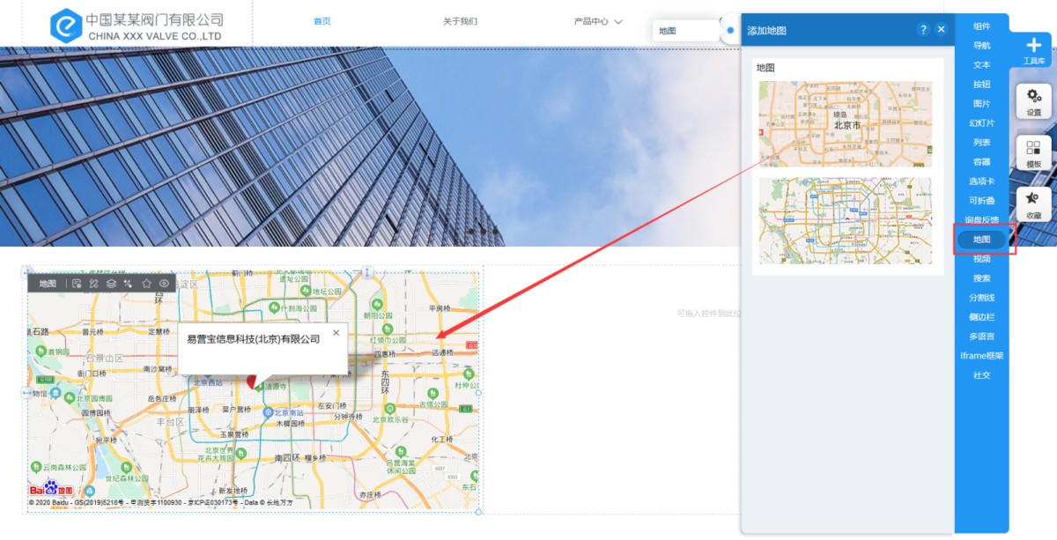Click the layers icon in map toolbar

pyautogui.click(x=111, y=284)
